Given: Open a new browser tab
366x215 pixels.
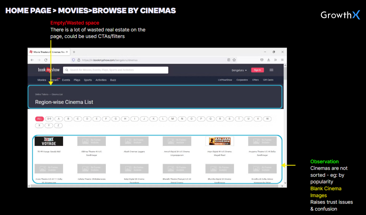Looking at the screenshot, I should [x=74, y=52].
